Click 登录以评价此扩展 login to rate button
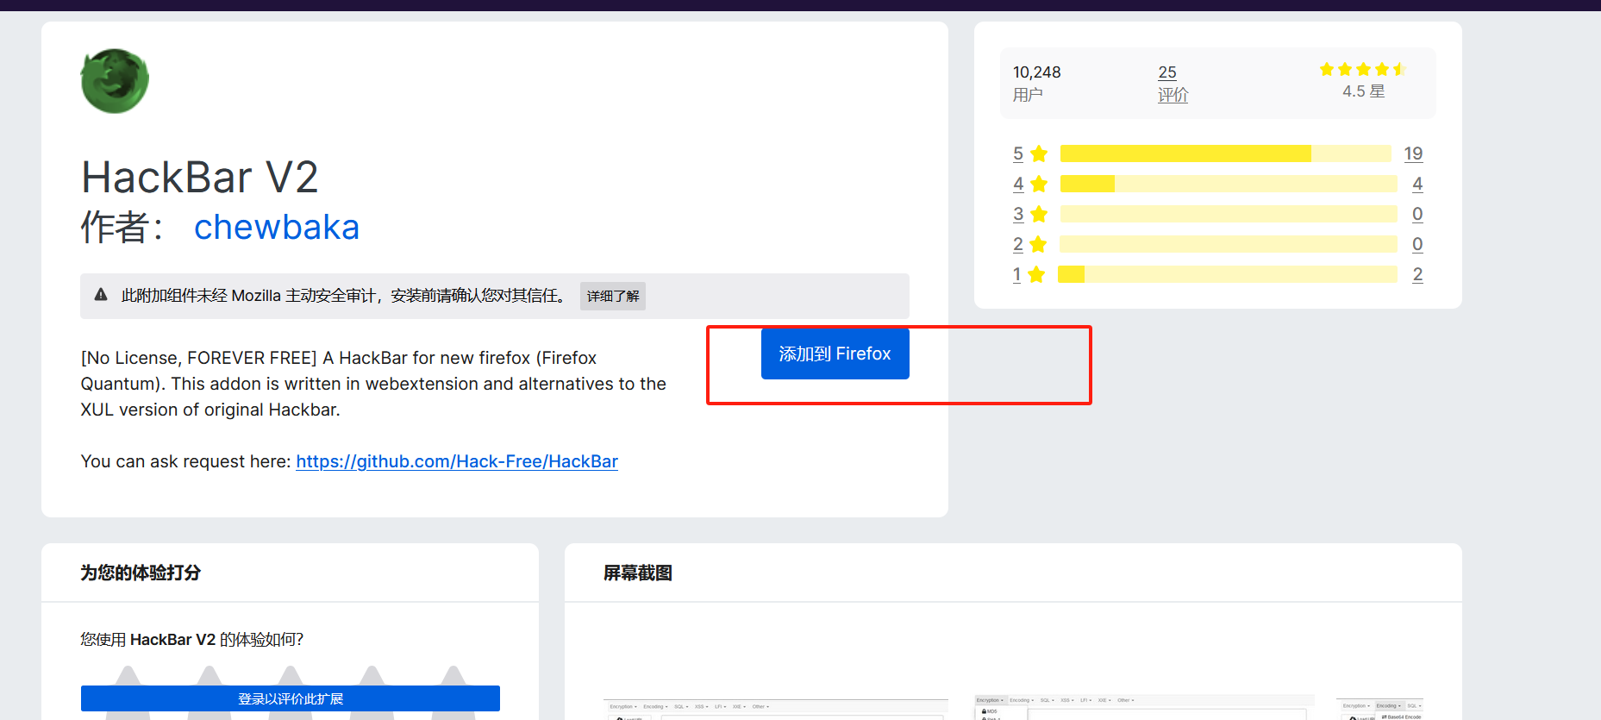The width and height of the screenshot is (1601, 720). point(291,698)
